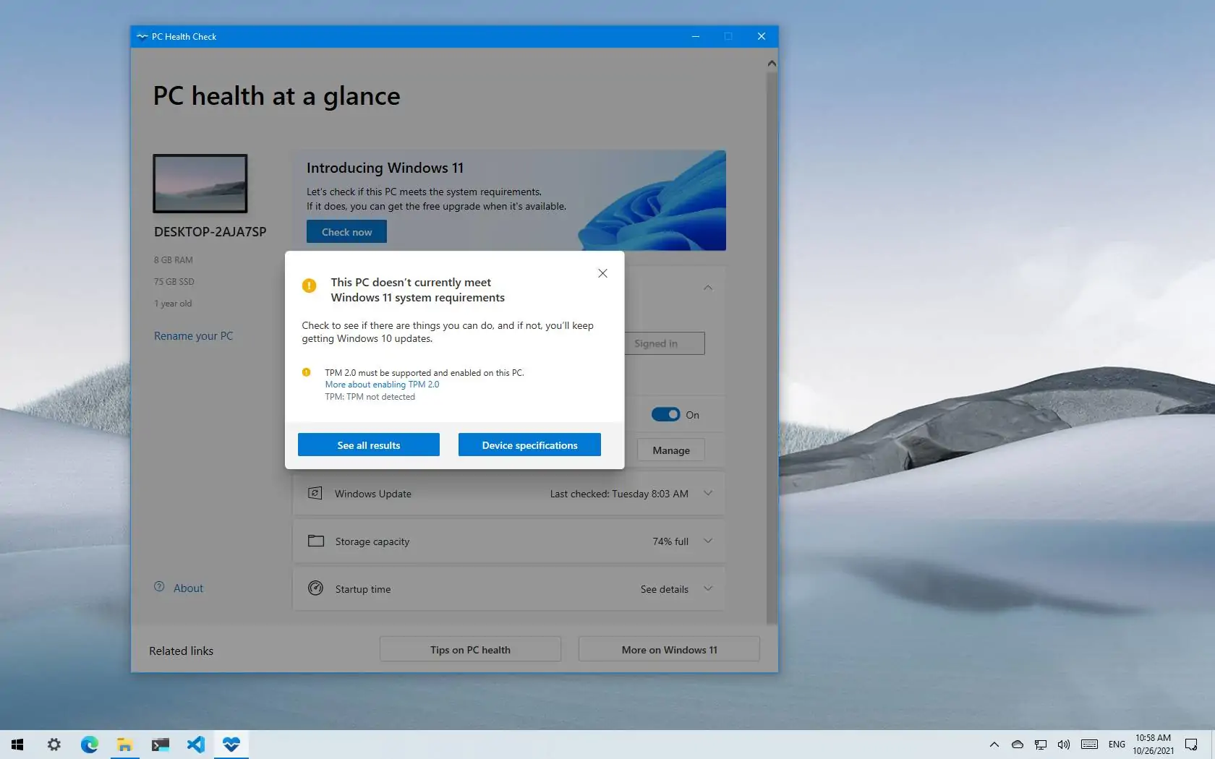
Task: Click the Storage capacity 74% full text
Action: click(x=670, y=541)
